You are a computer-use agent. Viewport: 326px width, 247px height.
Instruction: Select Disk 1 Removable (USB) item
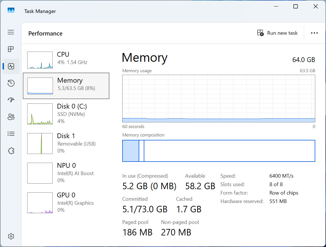pos(66,143)
